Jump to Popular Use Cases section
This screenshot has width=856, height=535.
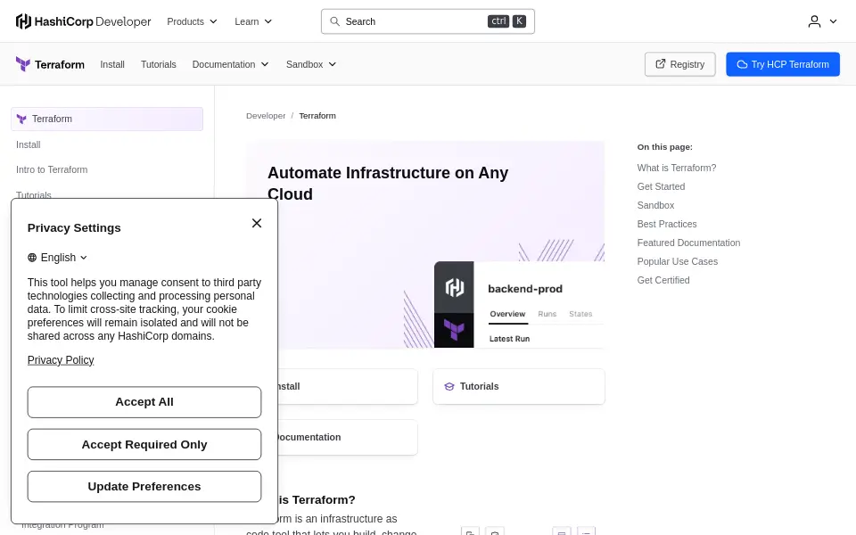677,261
